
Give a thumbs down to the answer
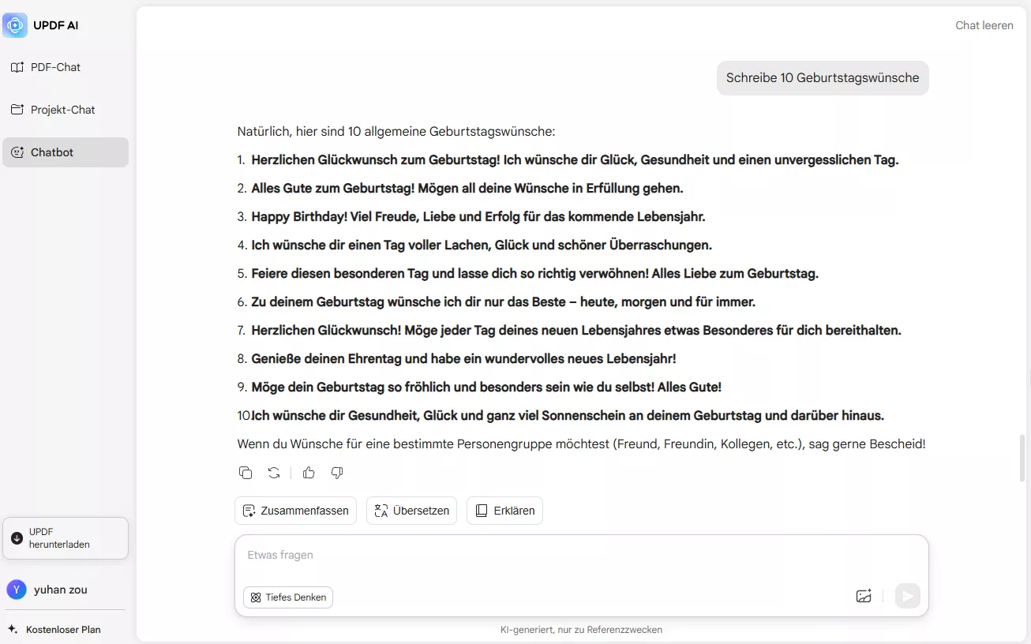tap(336, 472)
